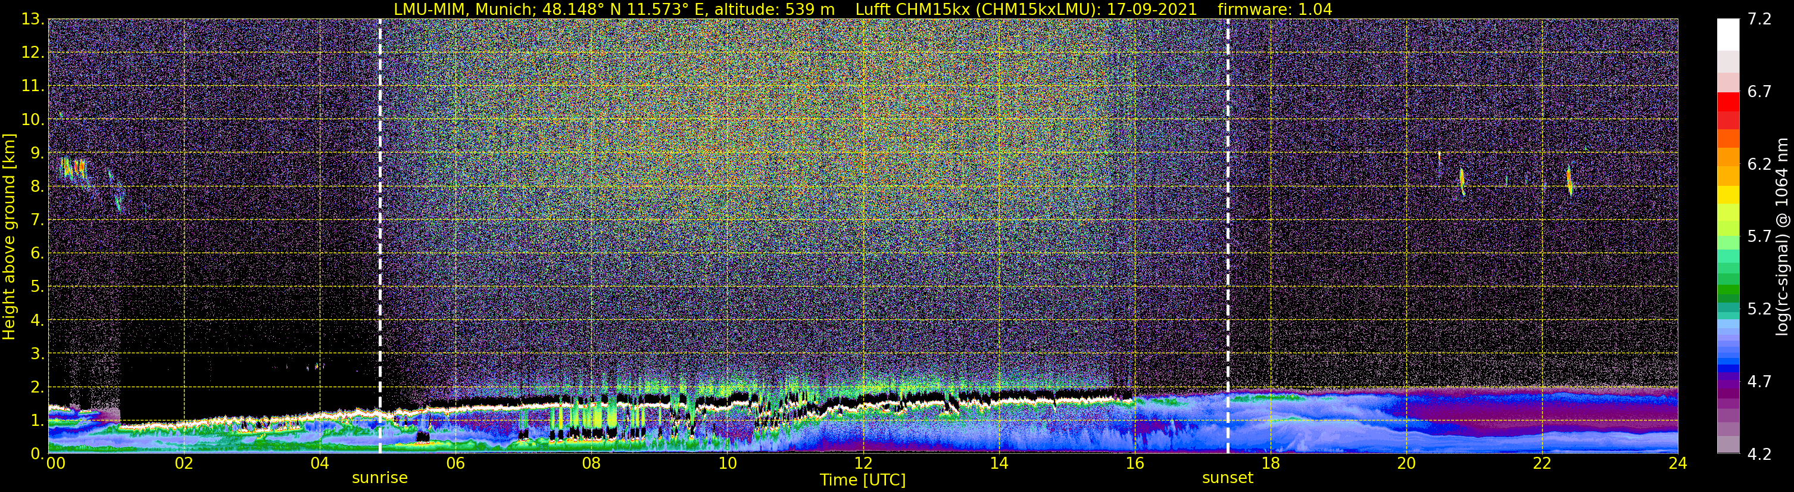1794x492 pixels.
Task: Click the colorbar value '4.2'
Action: tap(1759, 454)
